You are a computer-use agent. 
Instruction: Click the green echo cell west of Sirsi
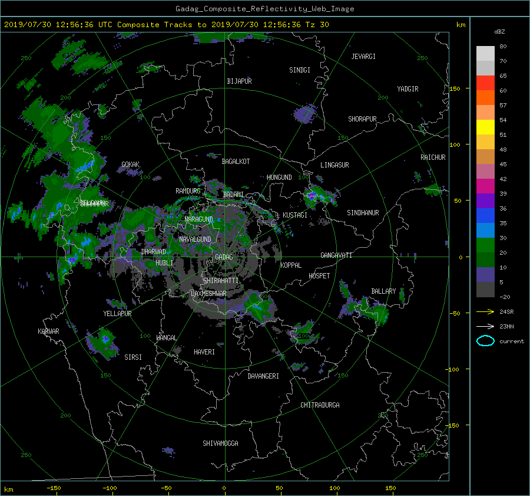click(x=102, y=344)
